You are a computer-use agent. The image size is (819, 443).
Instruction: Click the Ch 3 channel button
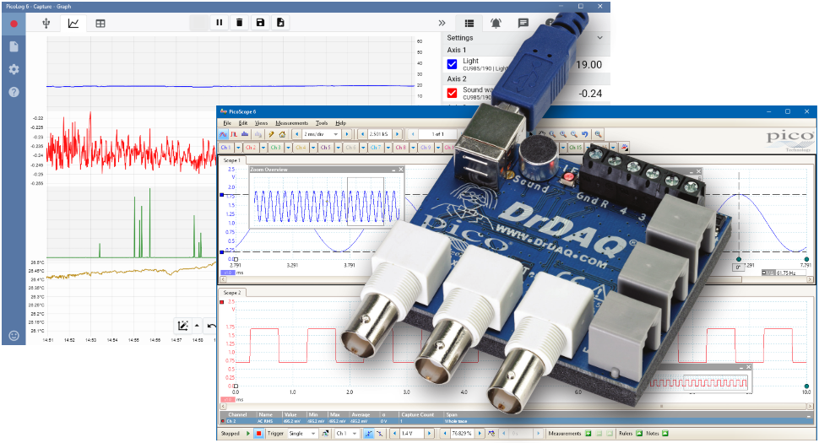tap(276, 148)
